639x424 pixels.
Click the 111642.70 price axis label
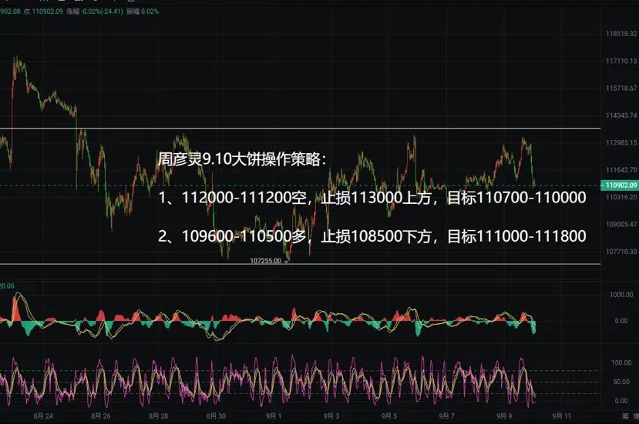[621, 170]
